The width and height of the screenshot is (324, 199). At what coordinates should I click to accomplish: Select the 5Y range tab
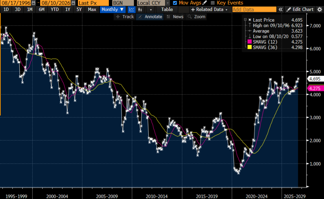tap(79, 10)
